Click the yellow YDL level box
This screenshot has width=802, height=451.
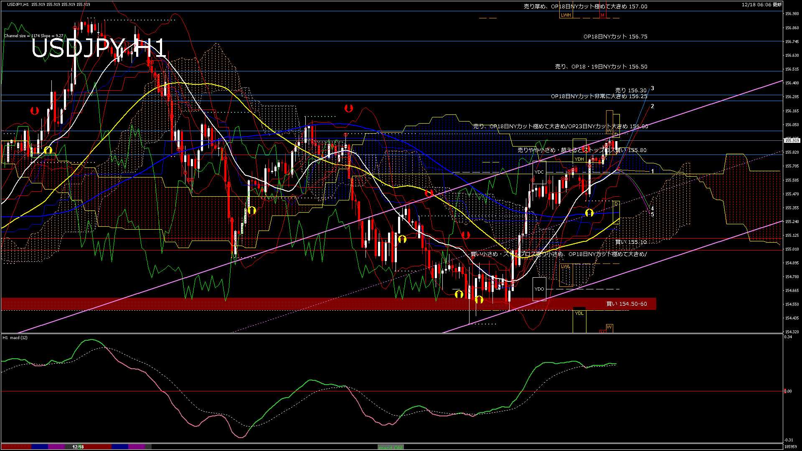pyautogui.click(x=579, y=314)
